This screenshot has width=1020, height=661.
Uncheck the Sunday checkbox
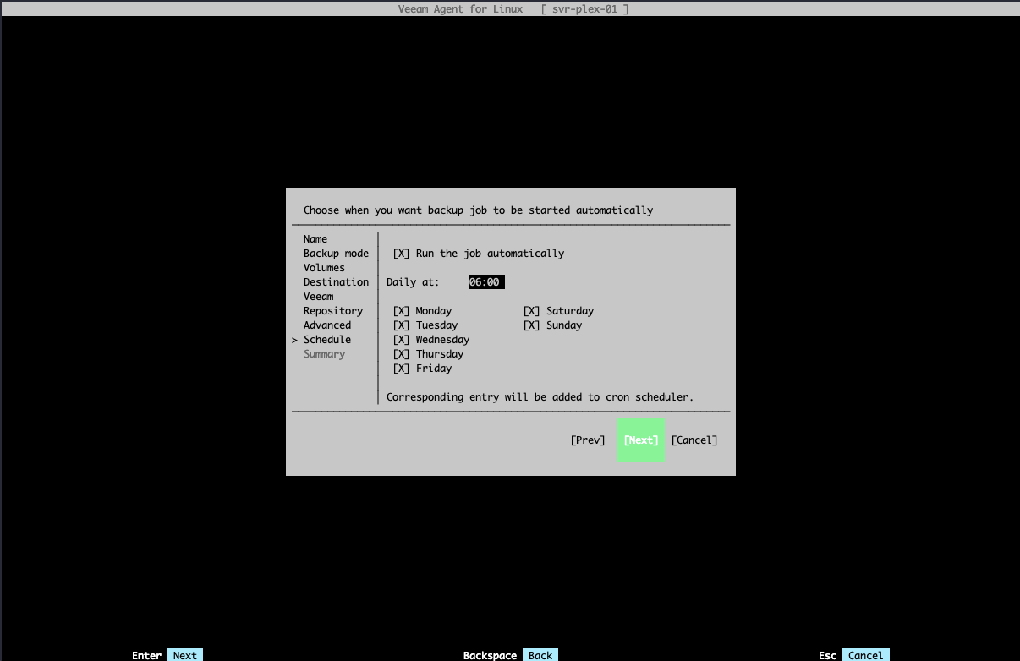point(532,325)
